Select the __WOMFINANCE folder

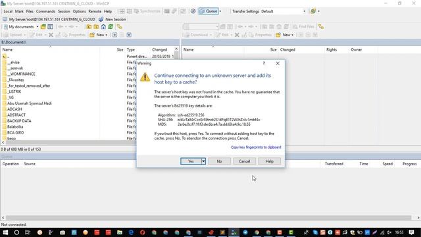click(x=21, y=74)
